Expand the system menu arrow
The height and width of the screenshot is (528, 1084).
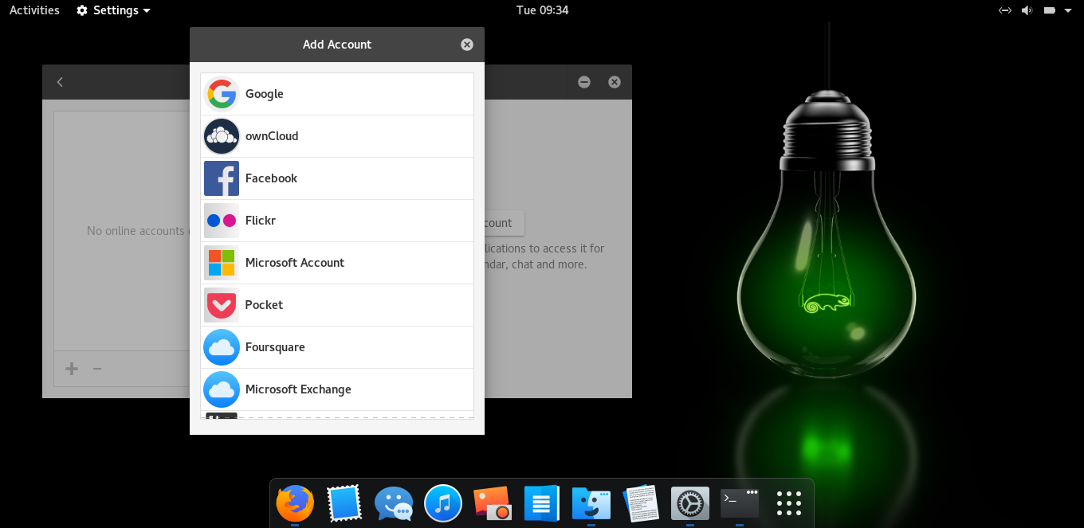[x=1069, y=10]
